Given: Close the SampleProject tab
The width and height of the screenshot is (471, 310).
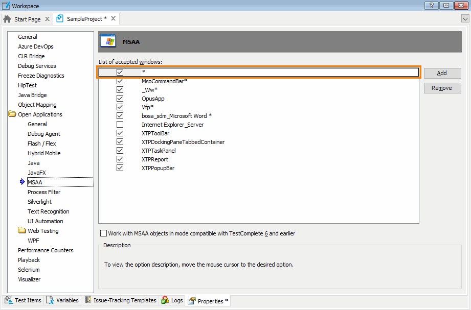Looking at the screenshot, I should [x=114, y=19].
